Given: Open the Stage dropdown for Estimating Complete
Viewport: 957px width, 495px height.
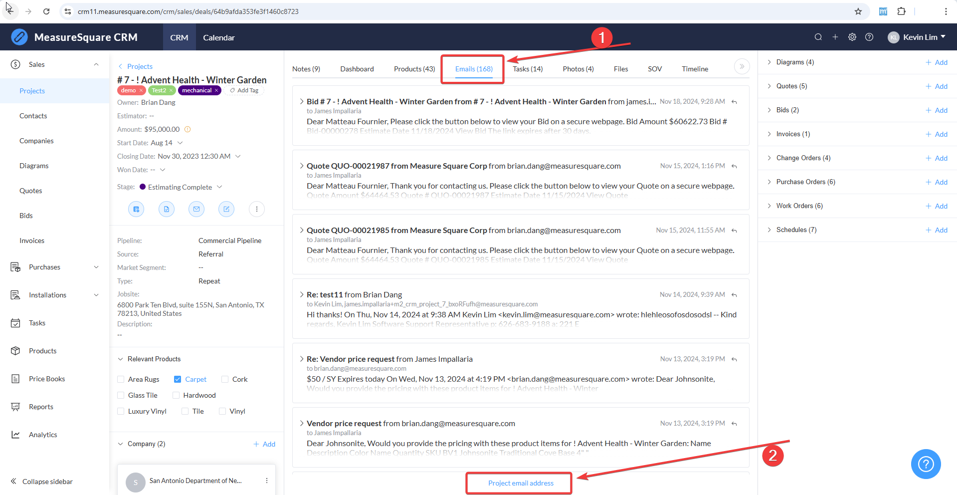Looking at the screenshot, I should point(219,187).
